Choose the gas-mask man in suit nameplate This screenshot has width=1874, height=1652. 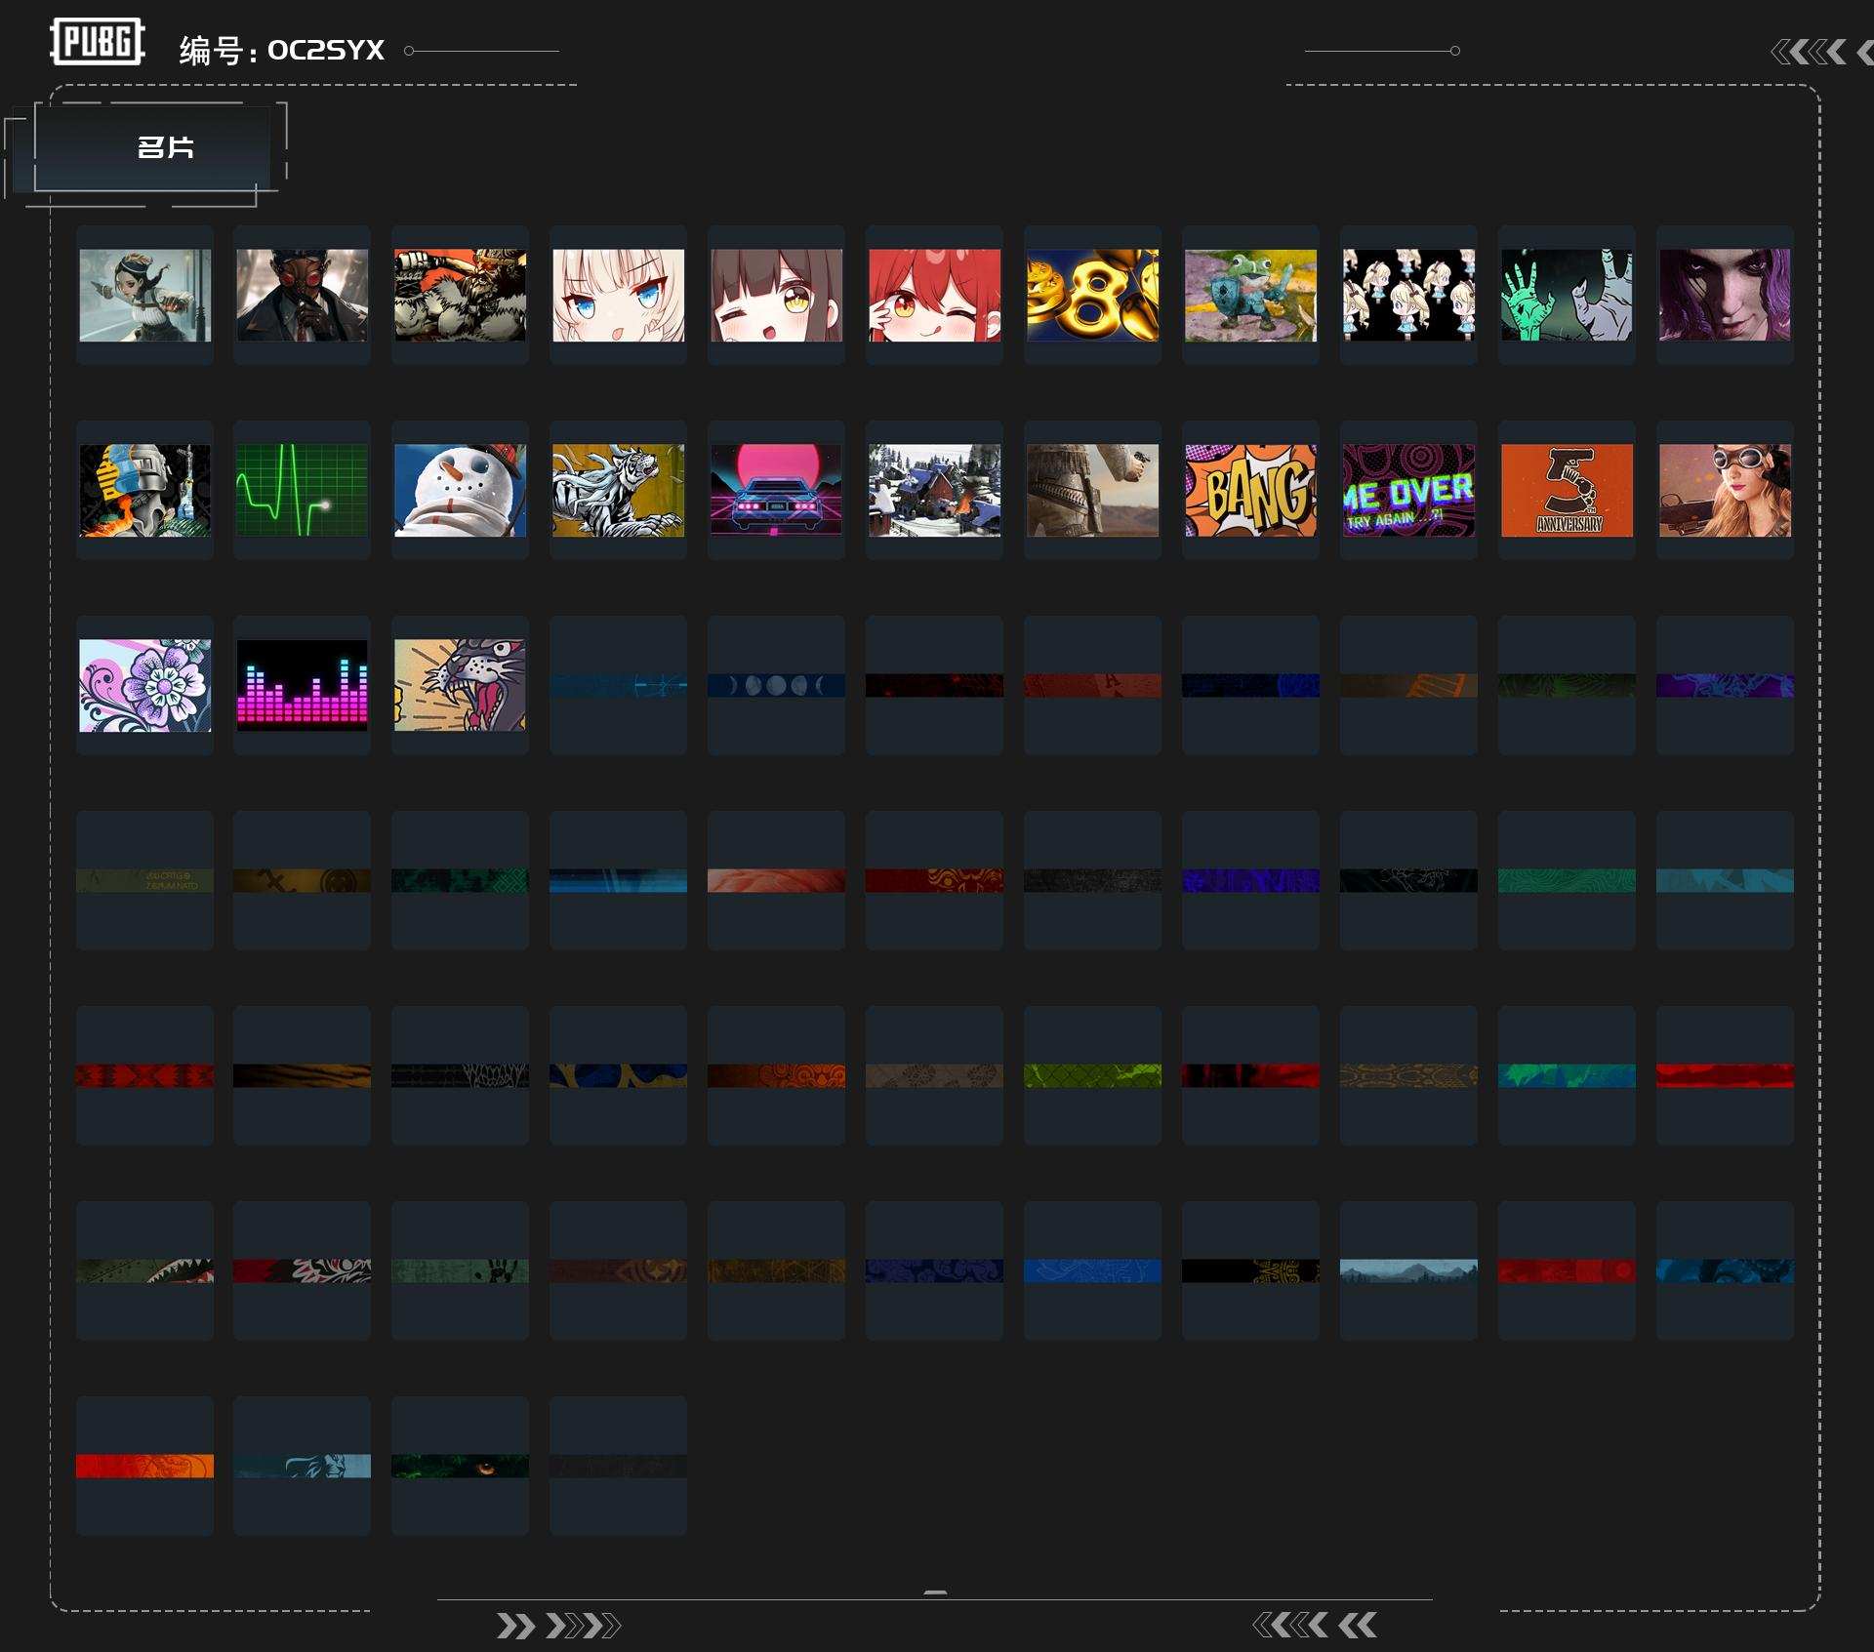[303, 295]
